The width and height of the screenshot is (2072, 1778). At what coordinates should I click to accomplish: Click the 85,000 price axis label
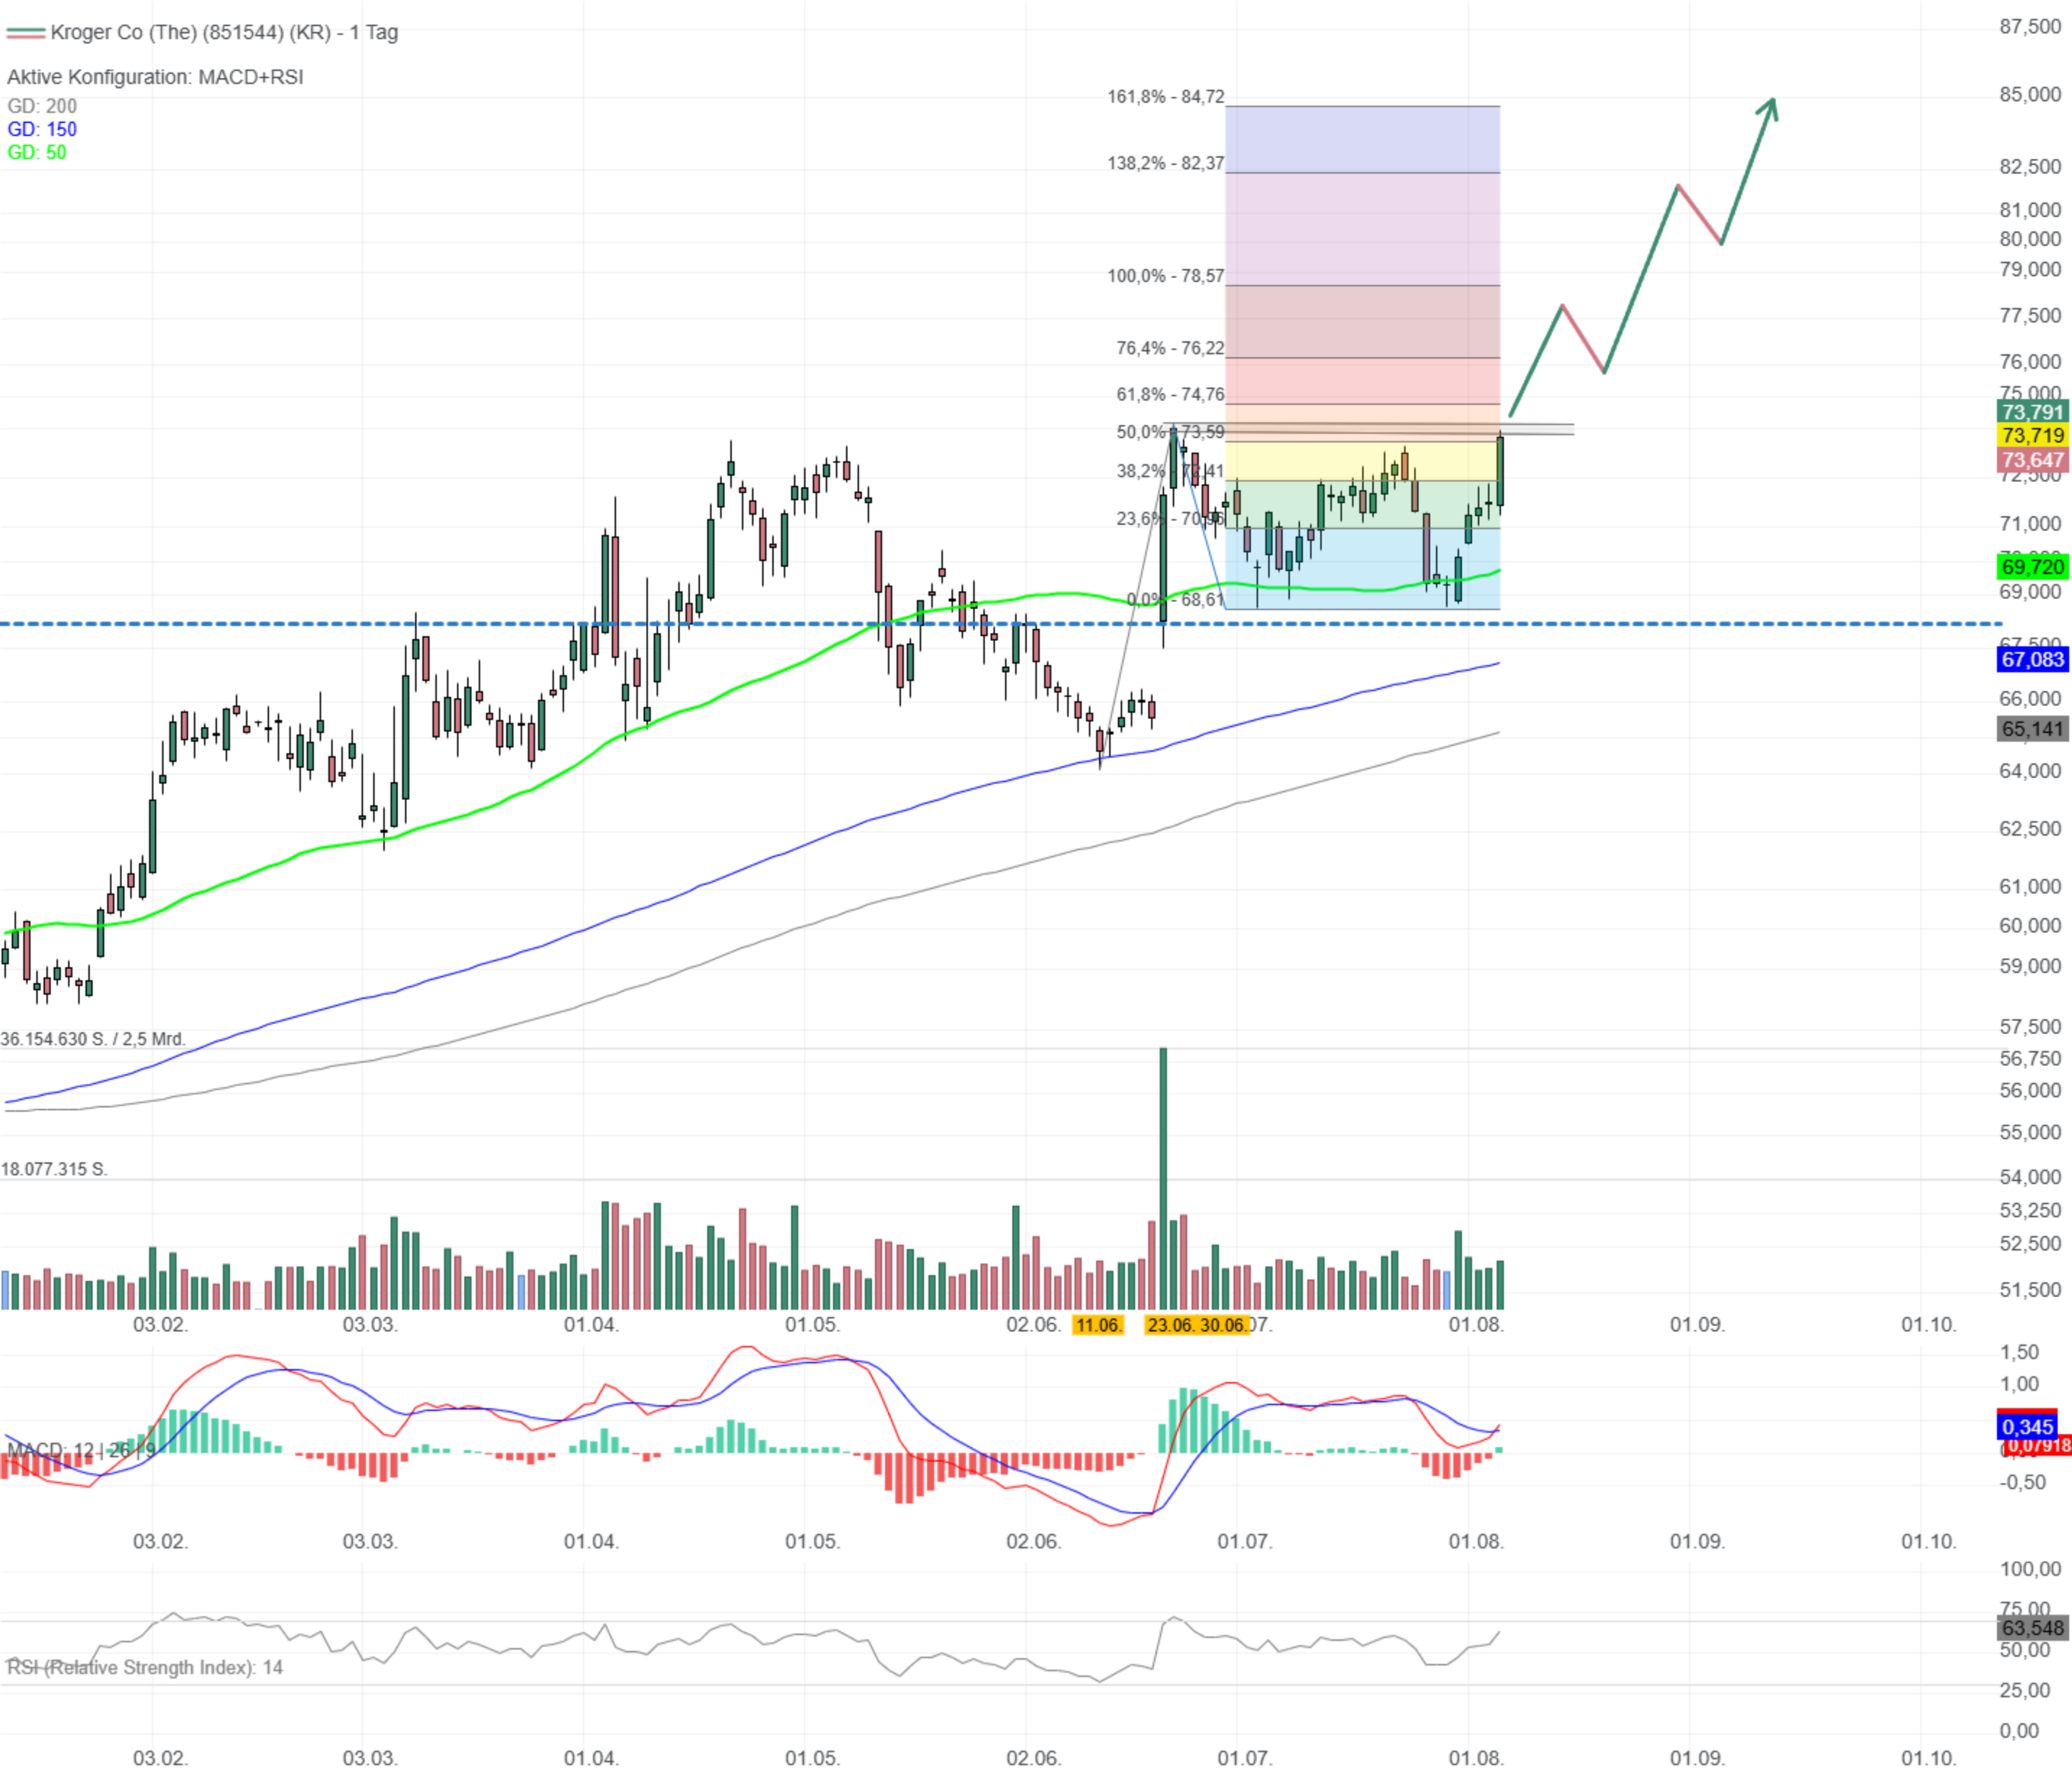pos(2030,94)
